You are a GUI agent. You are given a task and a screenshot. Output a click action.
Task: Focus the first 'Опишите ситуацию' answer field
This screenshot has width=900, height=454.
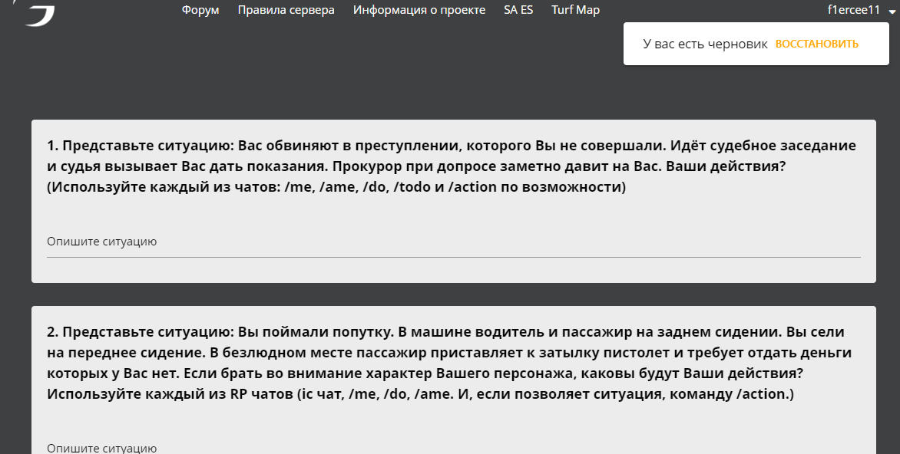(453, 242)
